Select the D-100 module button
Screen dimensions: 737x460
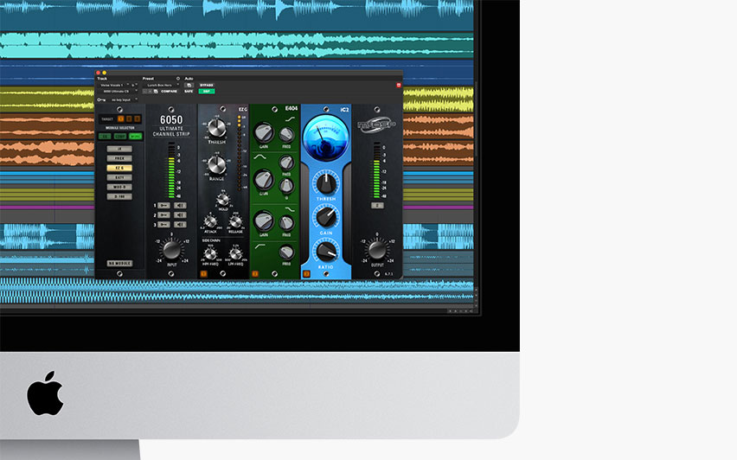pos(119,196)
